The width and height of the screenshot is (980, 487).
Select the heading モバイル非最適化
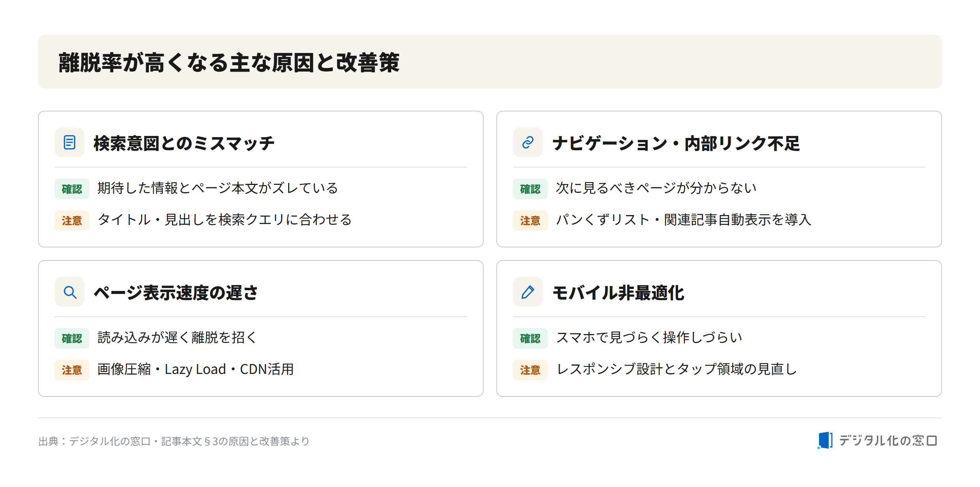click(618, 293)
